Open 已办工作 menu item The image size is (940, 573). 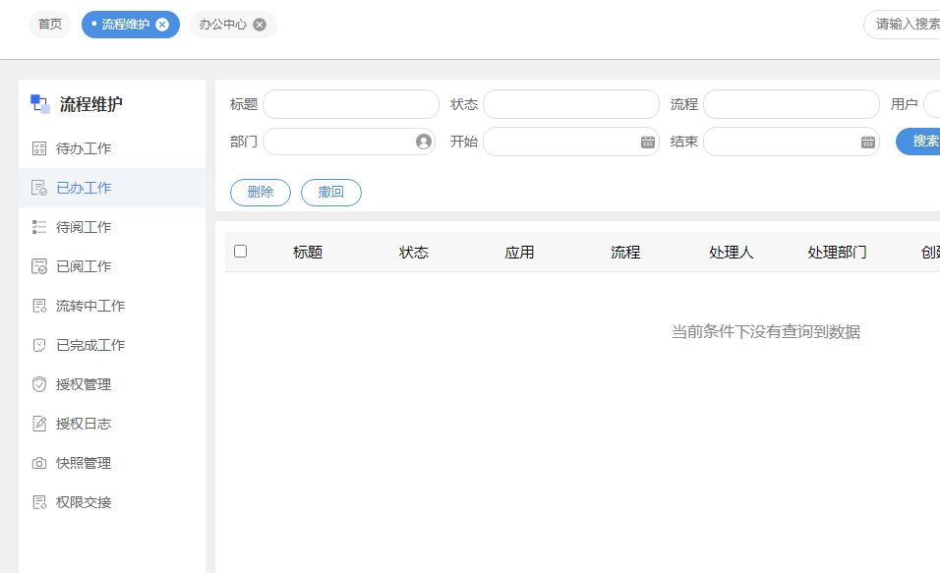coord(112,188)
